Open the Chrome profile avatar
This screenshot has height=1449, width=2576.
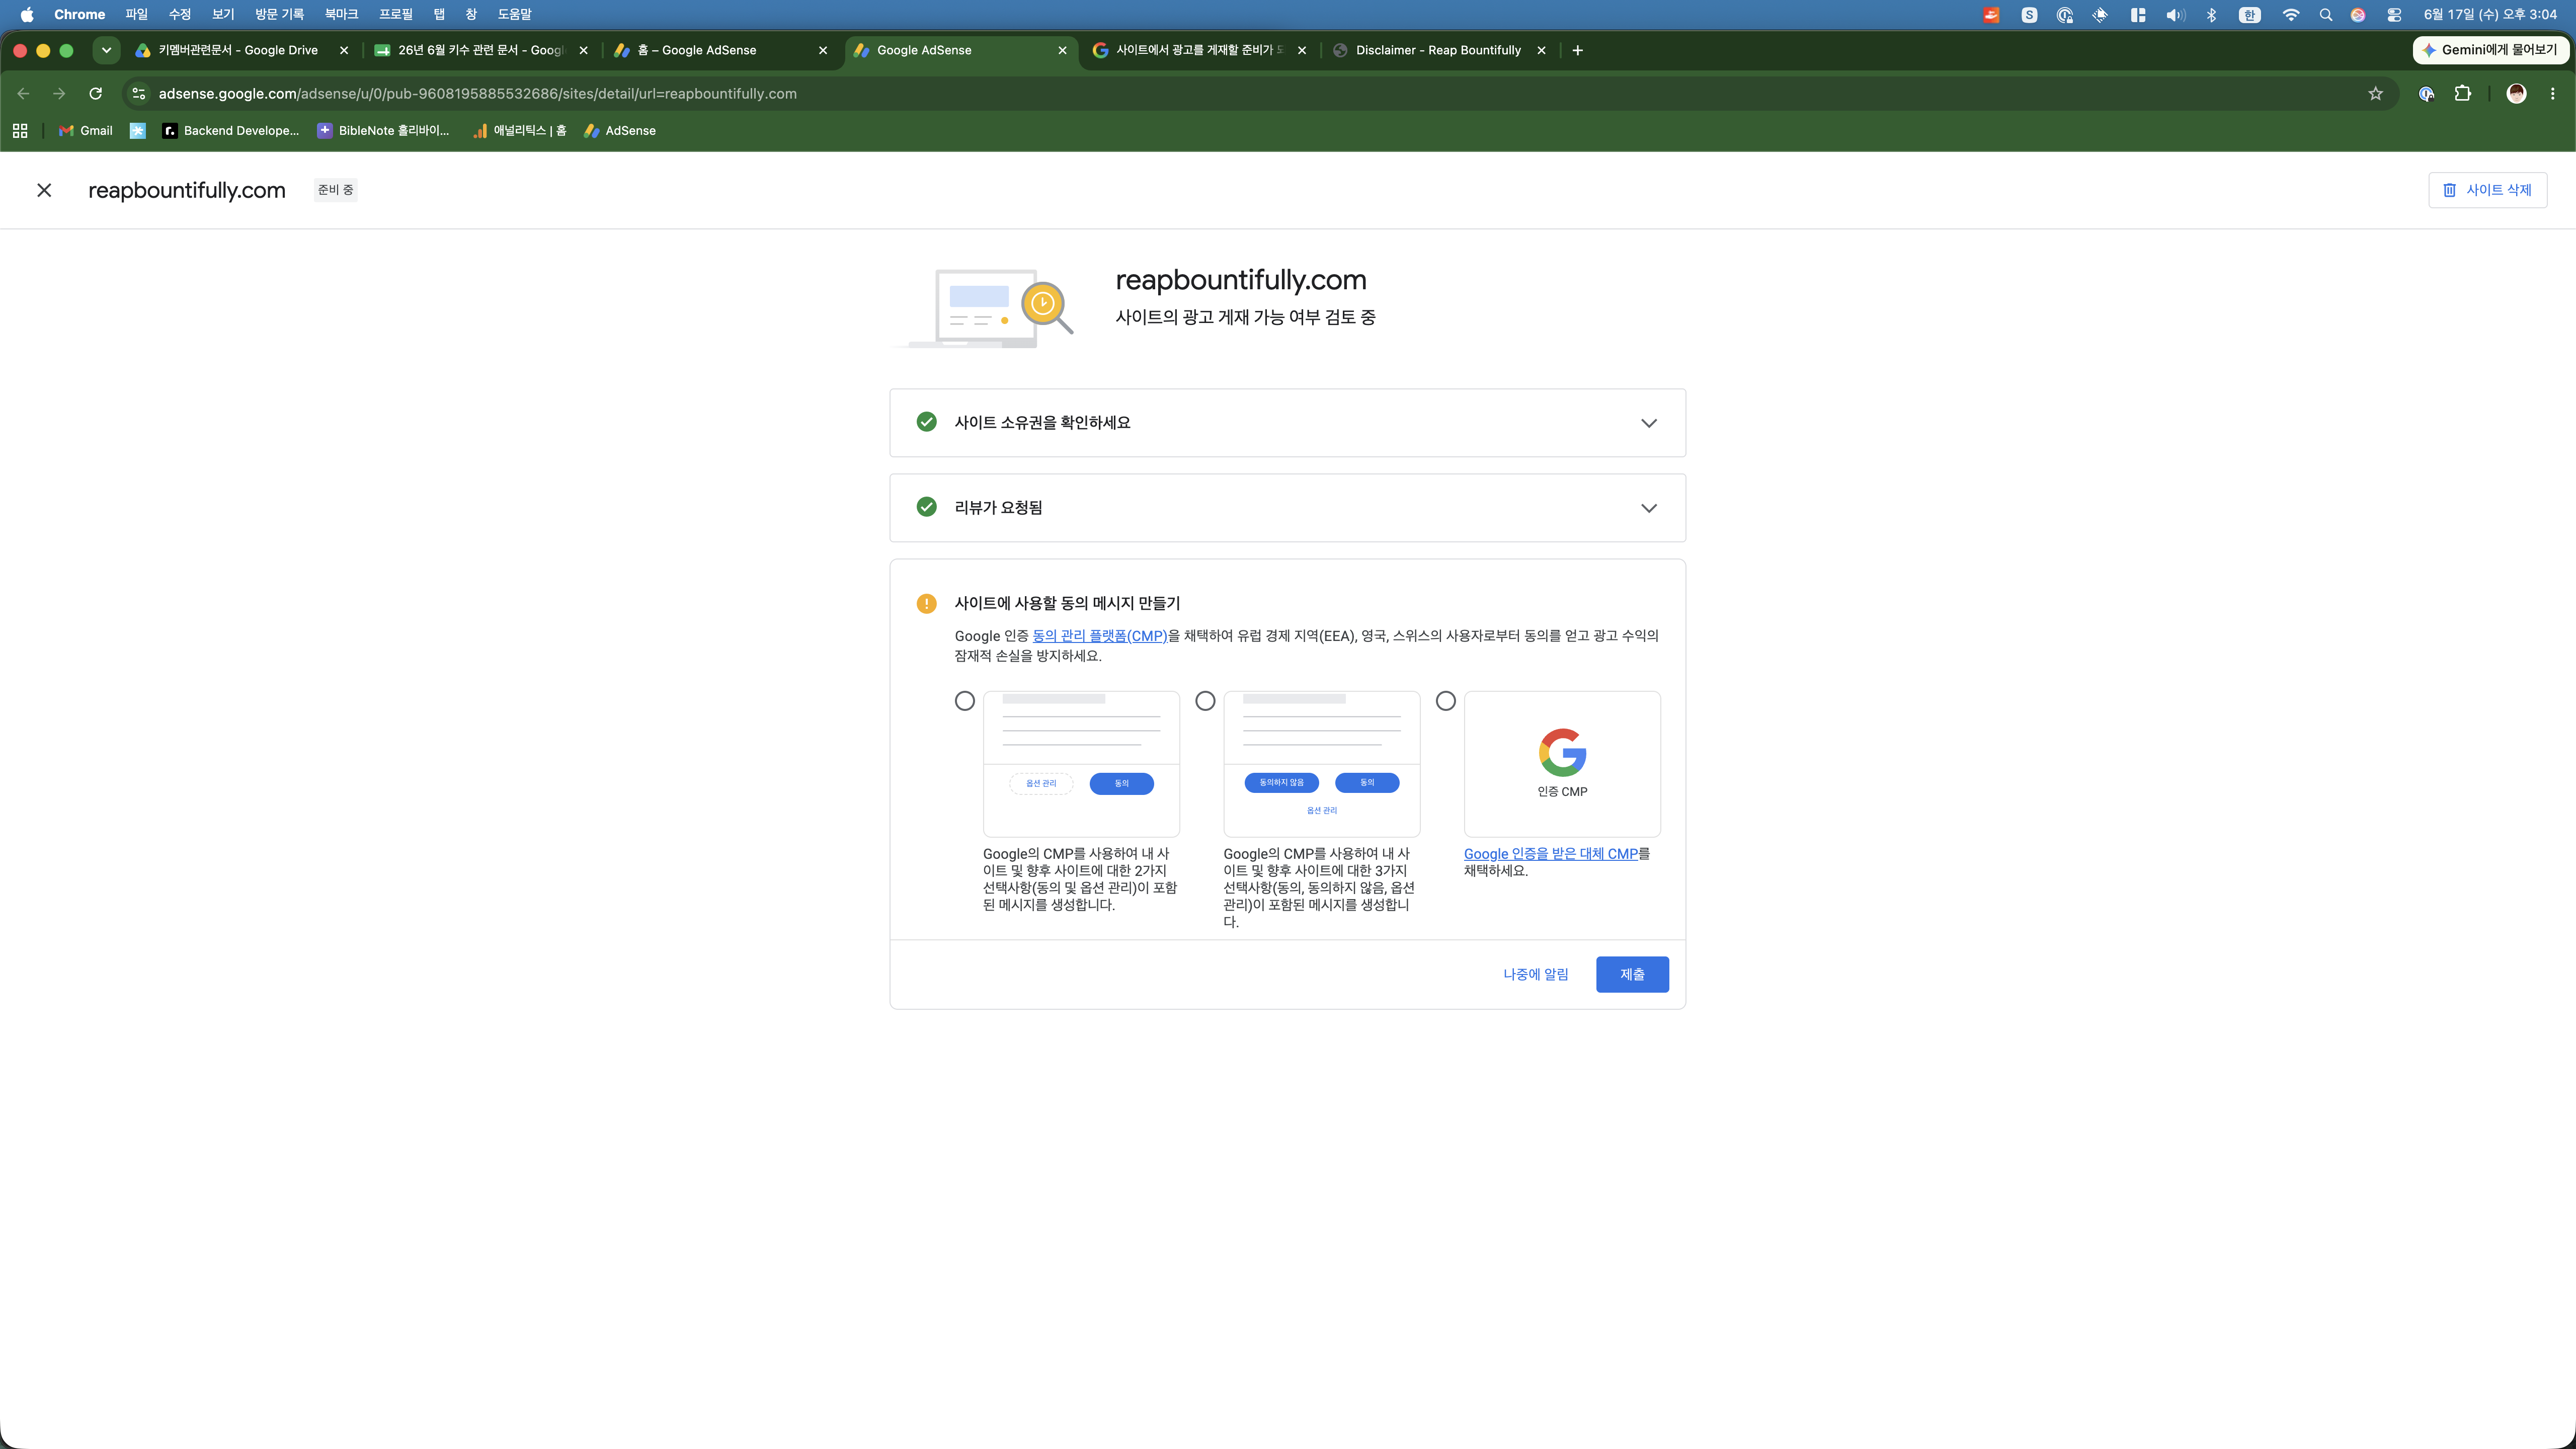tap(2517, 94)
